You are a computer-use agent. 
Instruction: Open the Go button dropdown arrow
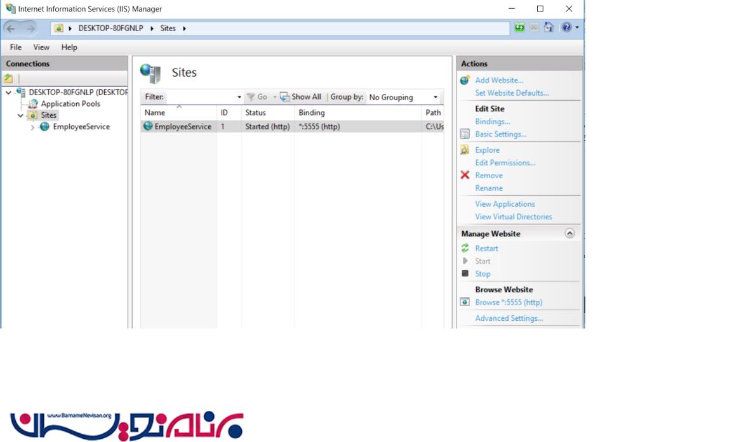click(x=274, y=97)
